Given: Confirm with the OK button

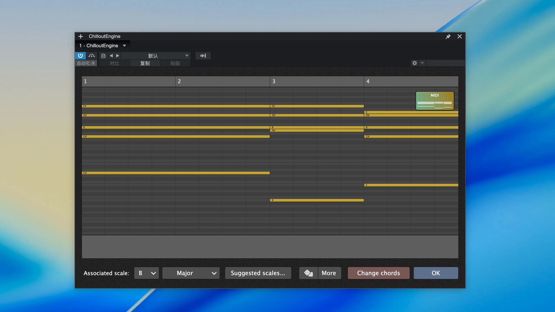Looking at the screenshot, I should [436, 273].
